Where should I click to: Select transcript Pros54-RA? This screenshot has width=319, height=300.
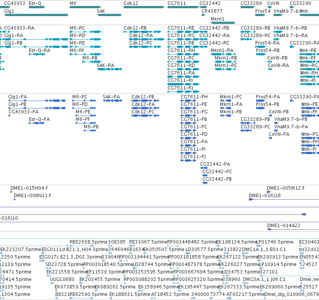click(261, 47)
